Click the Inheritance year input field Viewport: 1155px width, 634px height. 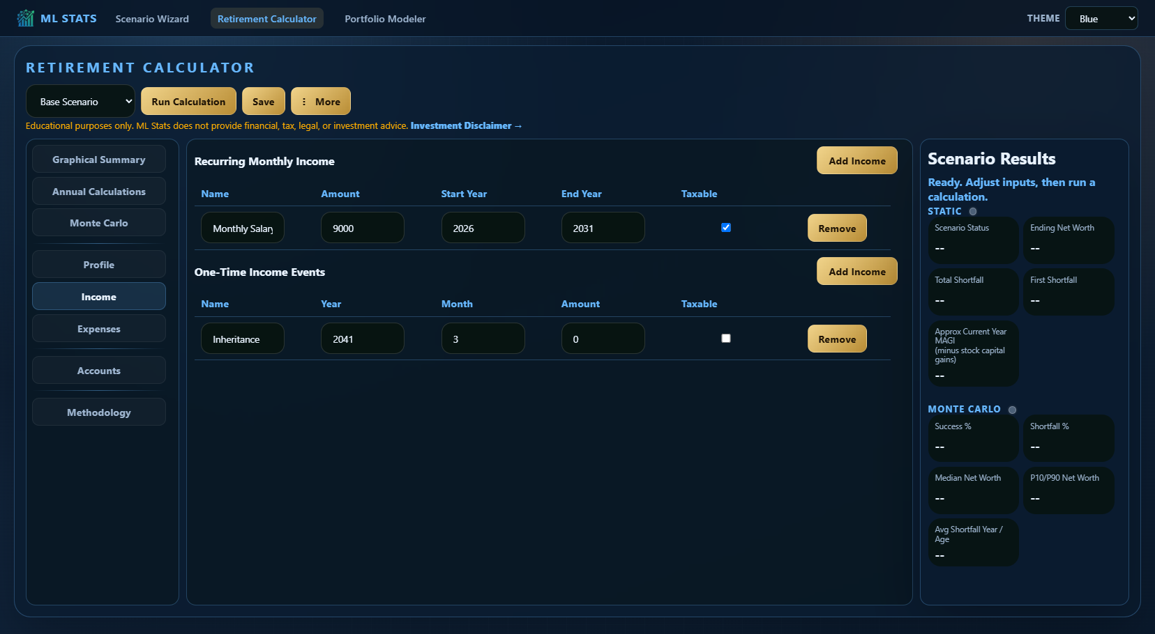363,339
